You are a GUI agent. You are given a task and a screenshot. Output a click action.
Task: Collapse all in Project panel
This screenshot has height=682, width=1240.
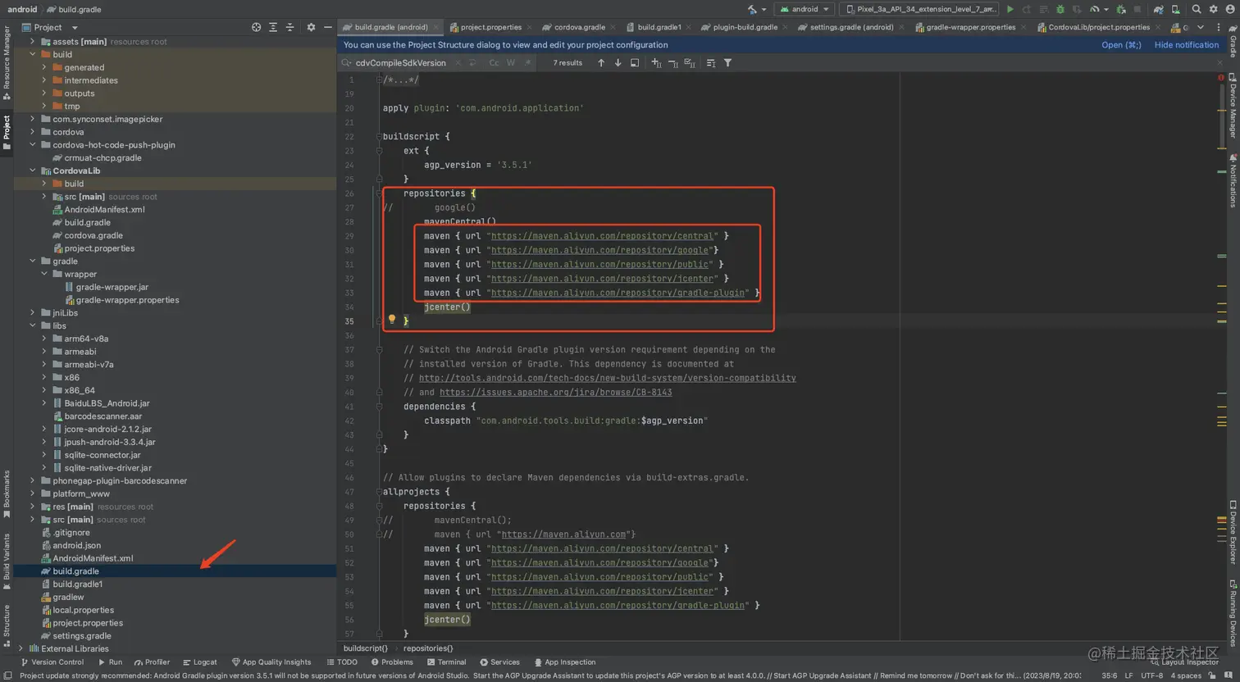[x=289, y=27]
